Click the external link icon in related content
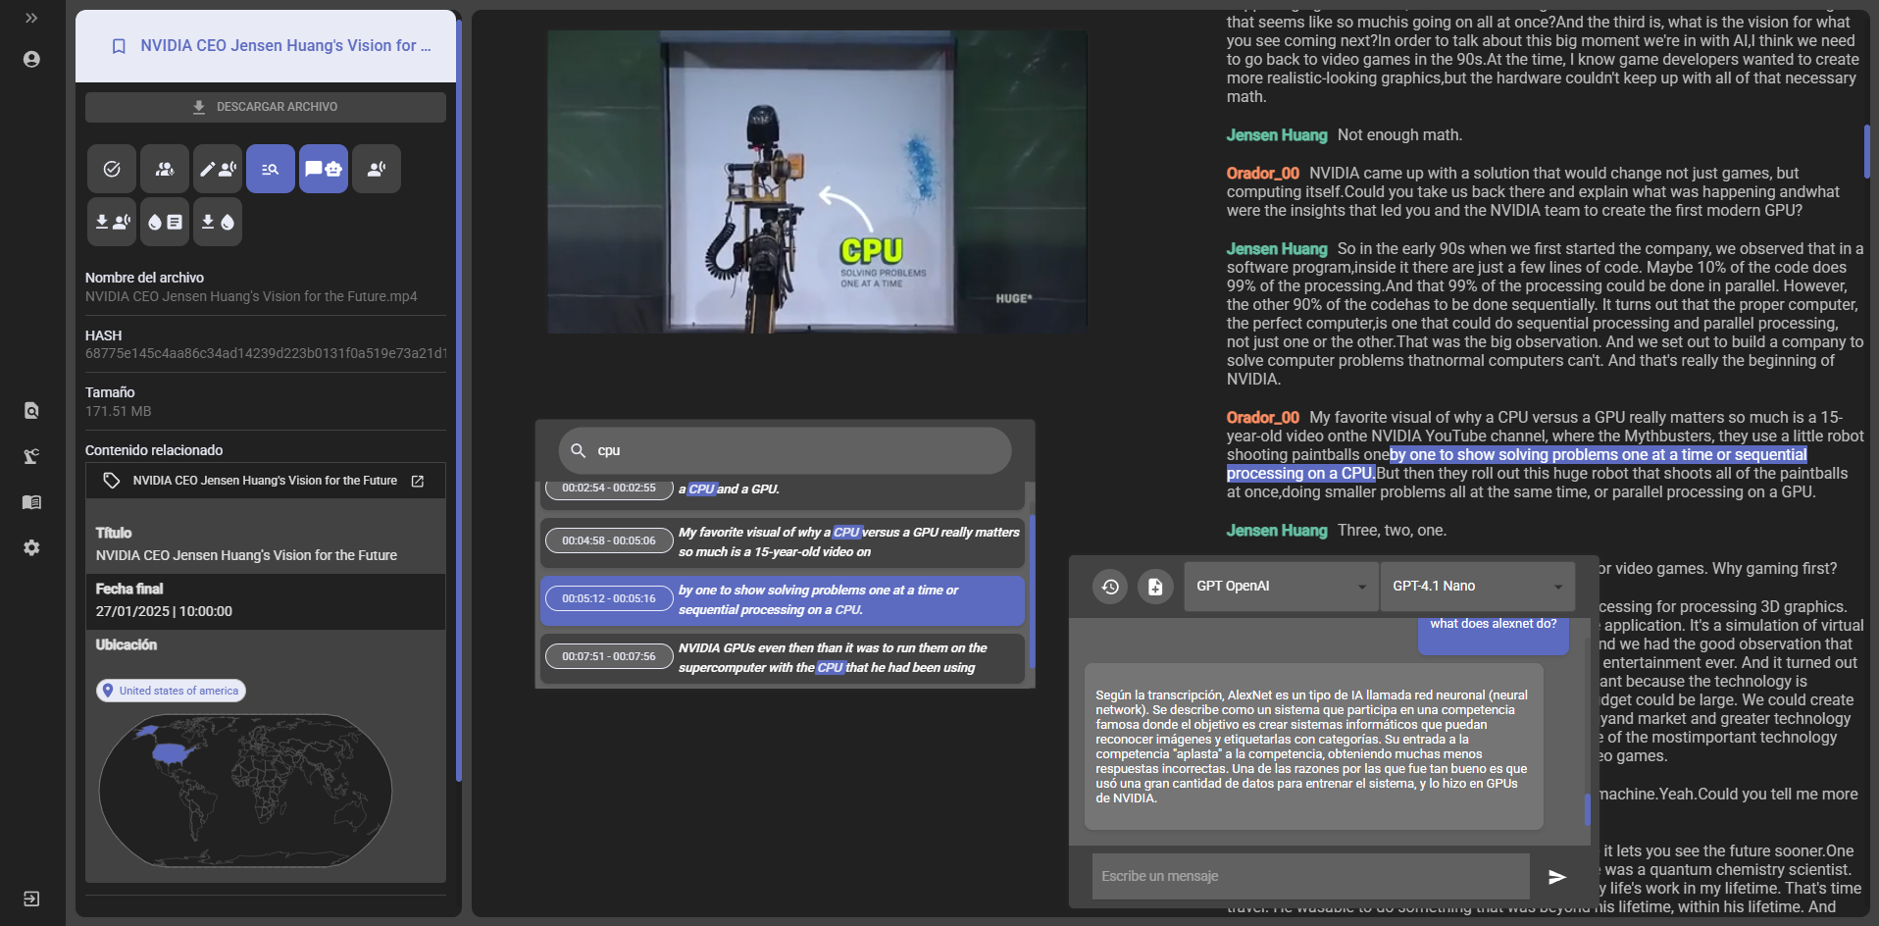This screenshot has height=926, width=1879. click(418, 481)
